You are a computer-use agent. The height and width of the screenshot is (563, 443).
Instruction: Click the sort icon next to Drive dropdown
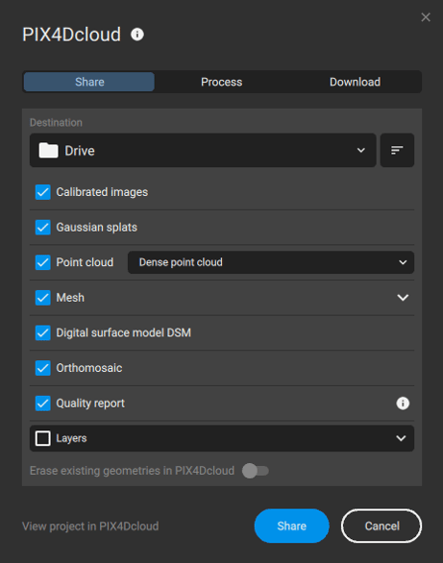(397, 150)
